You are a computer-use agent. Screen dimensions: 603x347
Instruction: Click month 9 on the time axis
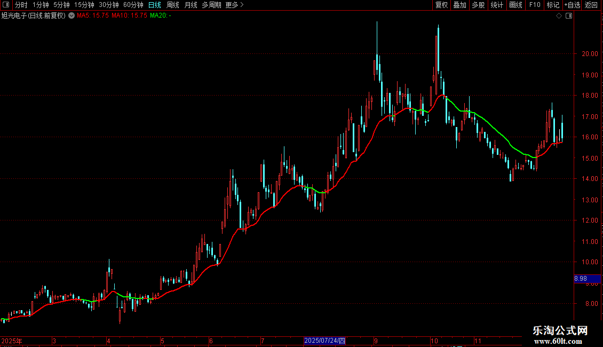376,341
